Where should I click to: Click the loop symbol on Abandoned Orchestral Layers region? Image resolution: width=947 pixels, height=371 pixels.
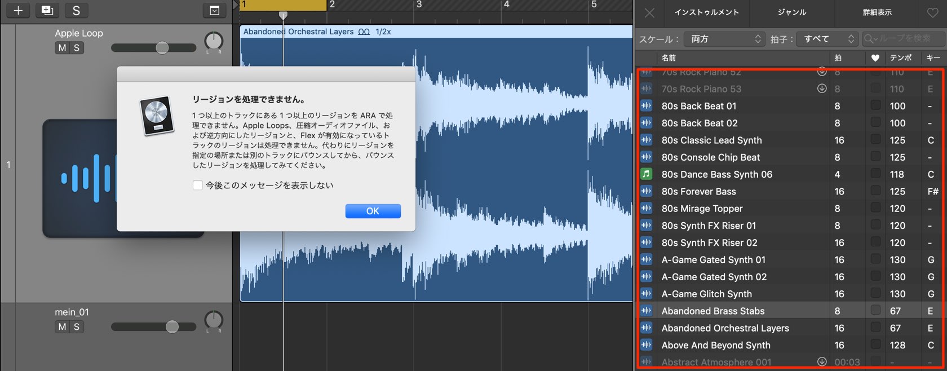(x=364, y=32)
